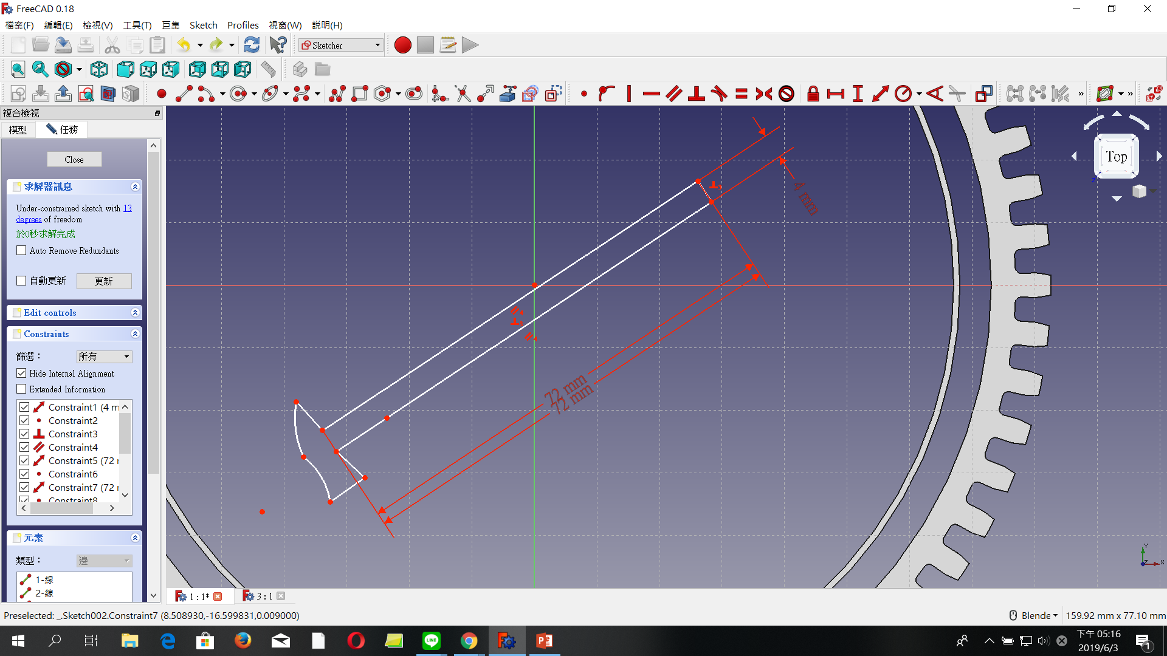The image size is (1167, 656).
Task: Toggle the 自動更新 checkbox
Action: [x=21, y=281]
